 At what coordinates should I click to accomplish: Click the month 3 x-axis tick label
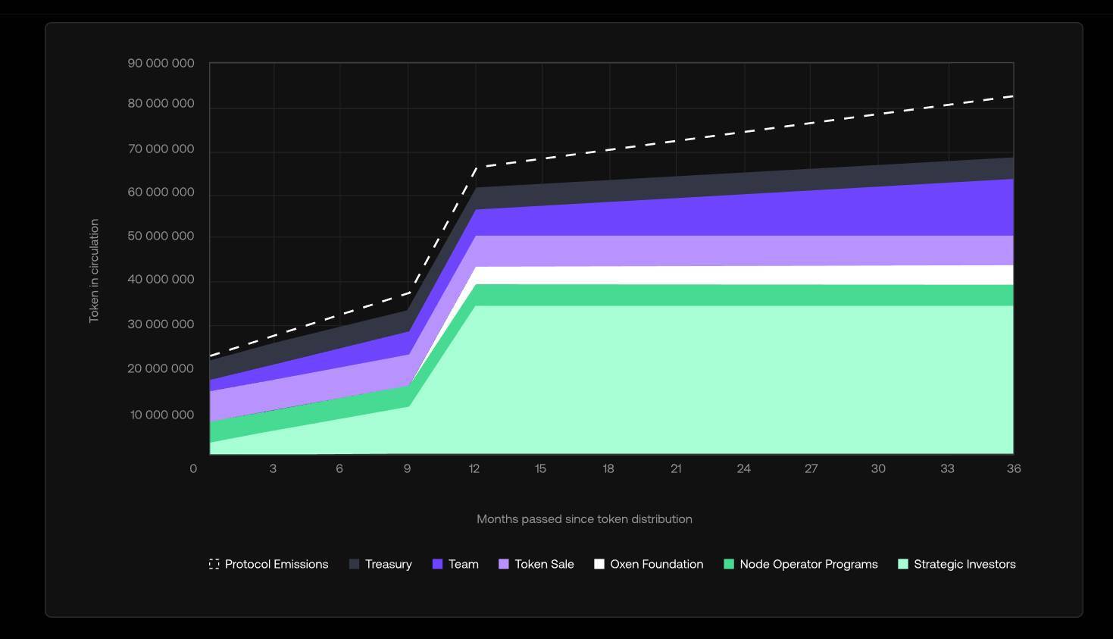[x=273, y=468]
